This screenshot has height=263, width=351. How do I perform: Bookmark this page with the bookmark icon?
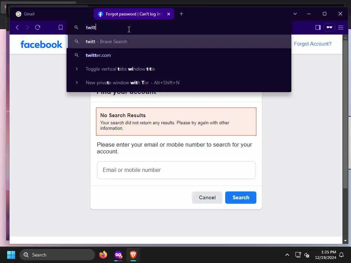[x=60, y=27]
